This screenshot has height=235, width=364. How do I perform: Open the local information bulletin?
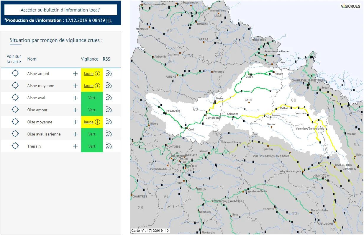(60, 10)
